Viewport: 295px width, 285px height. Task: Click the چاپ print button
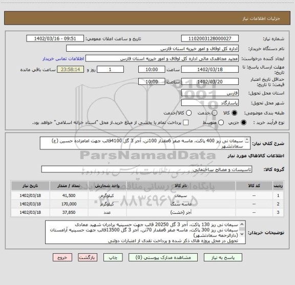(x=113, y=257)
